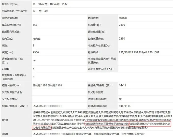Select the 最高车速(km/h) label

(11, 25)
